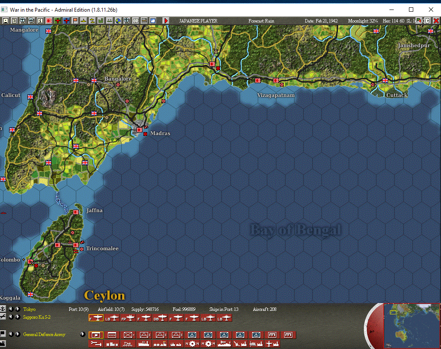The width and height of the screenshot is (441, 349).
Task: Select the last bracket-shaped unit icon
Action: tap(288, 335)
